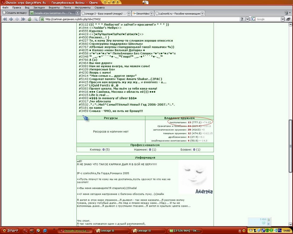Switch to the DimonVideo tab
This screenshot has width=293, height=234.
[x=143, y=14]
